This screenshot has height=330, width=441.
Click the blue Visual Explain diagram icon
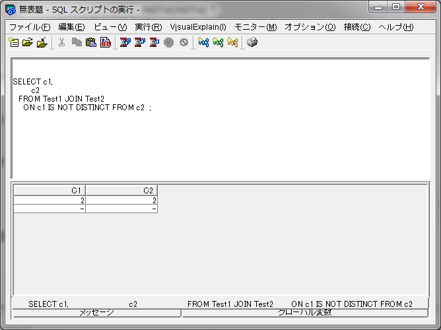203,42
